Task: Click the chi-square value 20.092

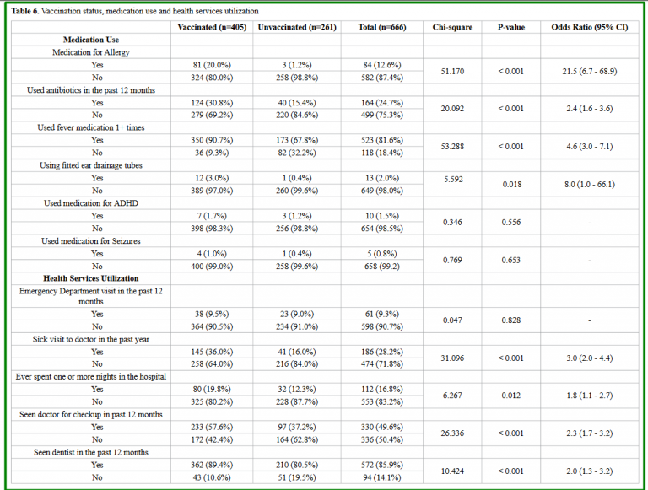Action: point(452,109)
